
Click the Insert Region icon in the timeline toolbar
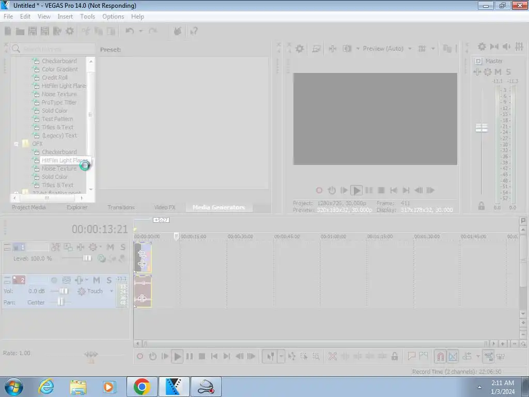424,356
